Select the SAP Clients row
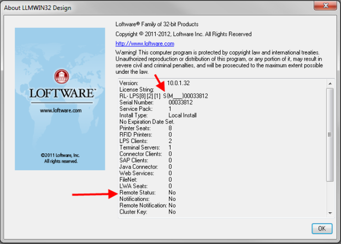Viewport: 341px width, 244px height. coord(146,160)
